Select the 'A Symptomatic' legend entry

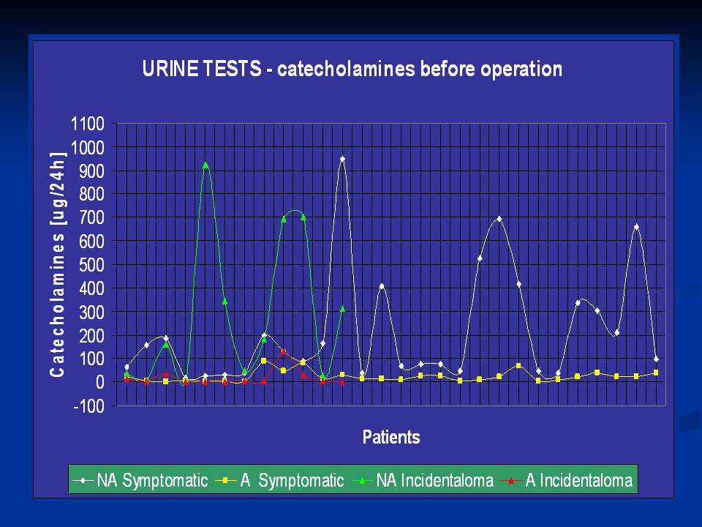point(280,480)
